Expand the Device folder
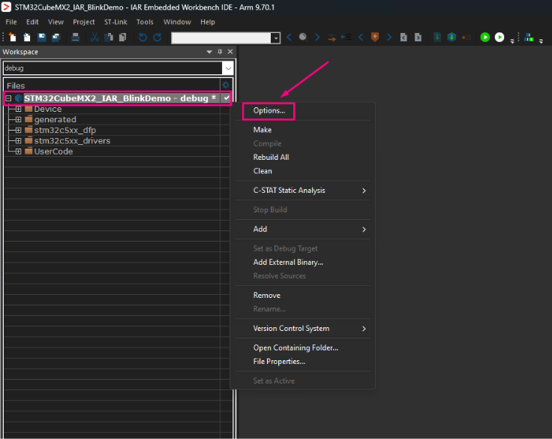 (x=18, y=110)
